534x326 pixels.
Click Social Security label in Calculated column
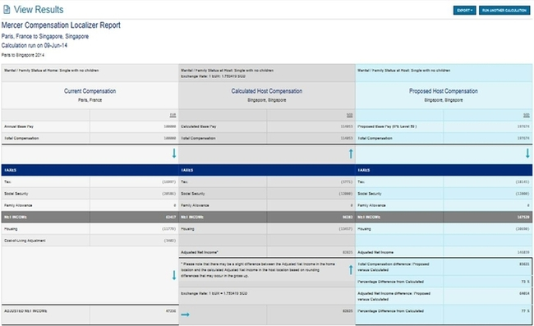pyautogui.click(x=193, y=194)
